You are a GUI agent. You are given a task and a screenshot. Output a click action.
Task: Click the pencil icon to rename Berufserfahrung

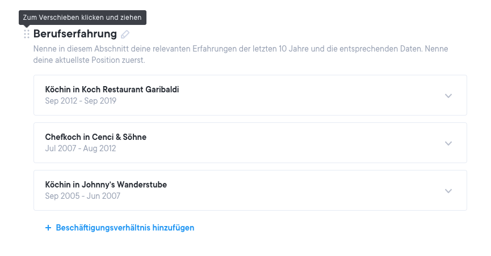pos(125,35)
